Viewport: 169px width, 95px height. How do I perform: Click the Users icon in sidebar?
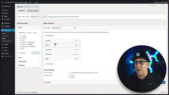pos(2,47)
